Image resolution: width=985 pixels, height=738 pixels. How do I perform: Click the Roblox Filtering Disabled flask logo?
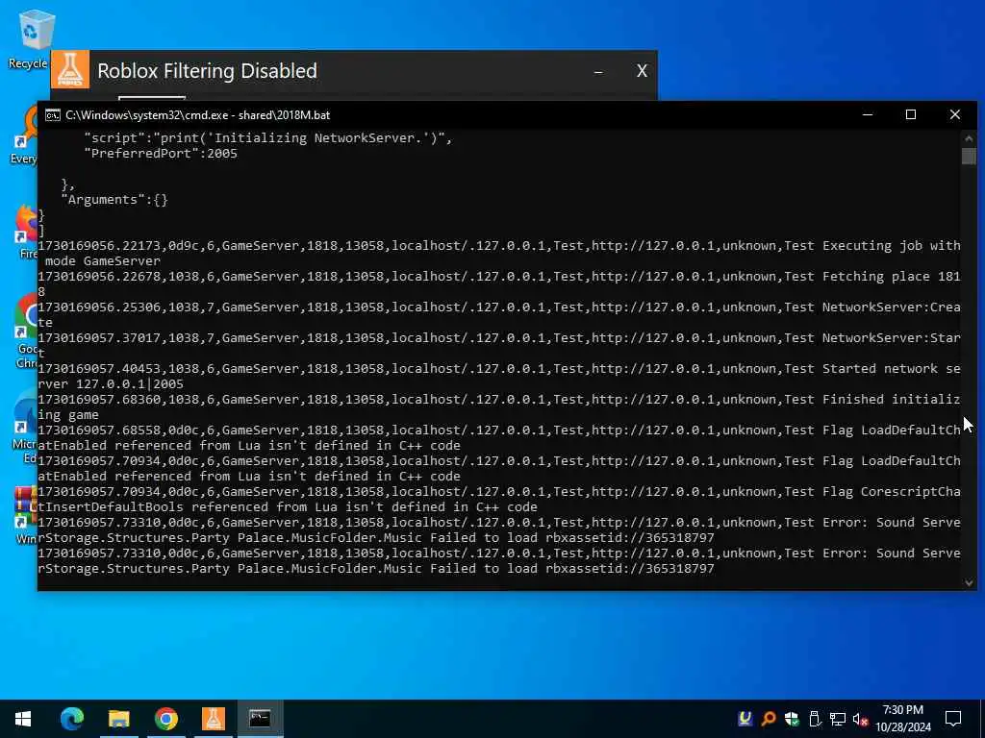[69, 70]
